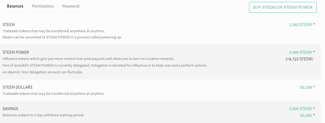The height and width of the screenshot is (123, 325).
Task: Click the SAVINGS section heading
Action: tap(10, 109)
